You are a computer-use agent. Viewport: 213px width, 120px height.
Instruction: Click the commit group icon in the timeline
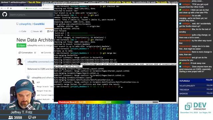pos(28,77)
